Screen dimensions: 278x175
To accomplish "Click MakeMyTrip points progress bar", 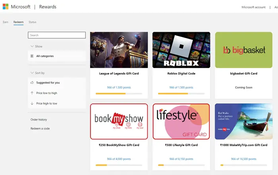I will pos(244,165).
